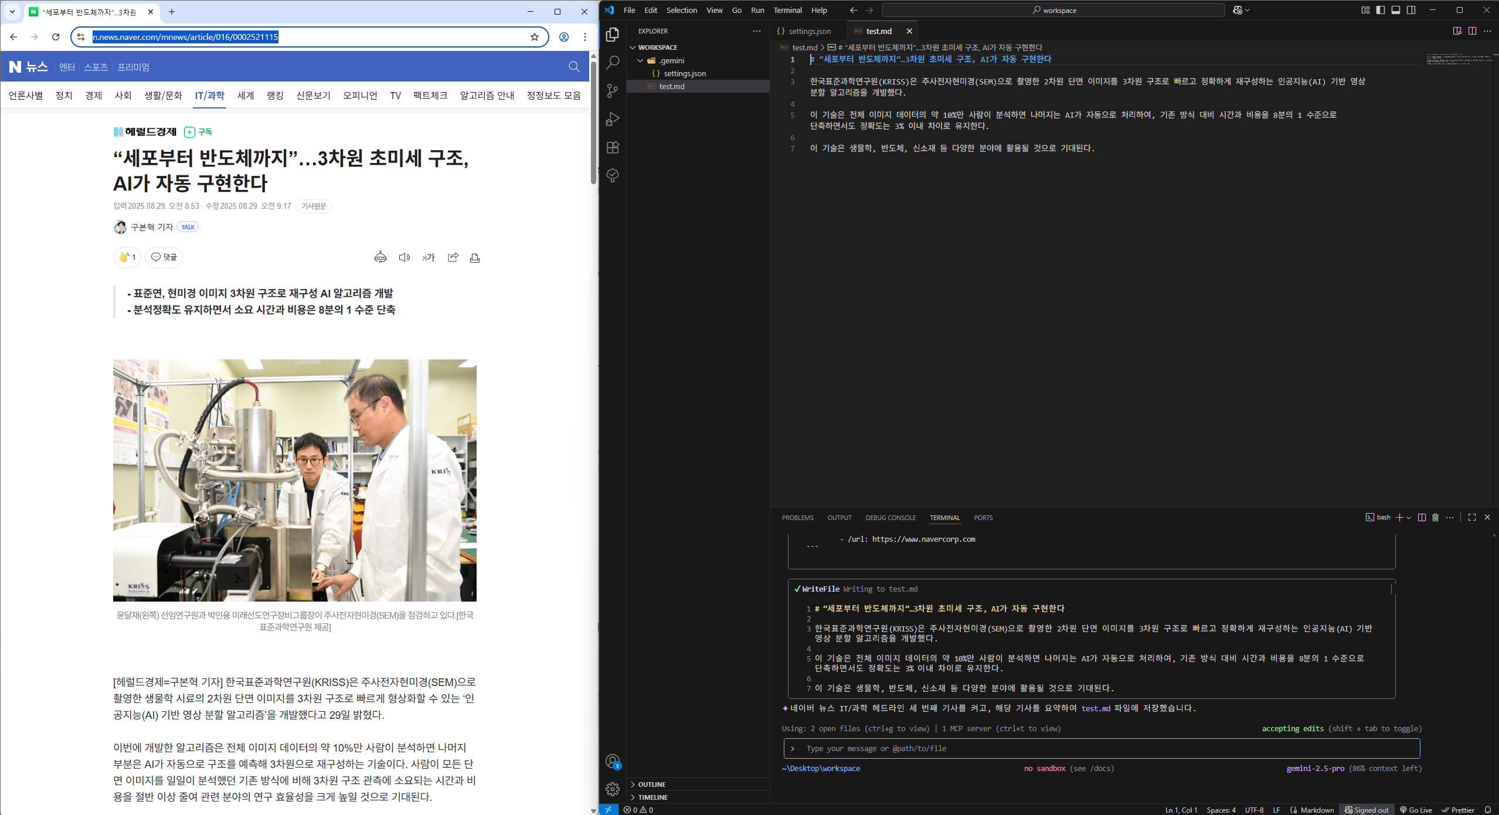The image size is (1499, 815).
Task: Toggle the bottom panel layout button
Action: (x=1396, y=10)
